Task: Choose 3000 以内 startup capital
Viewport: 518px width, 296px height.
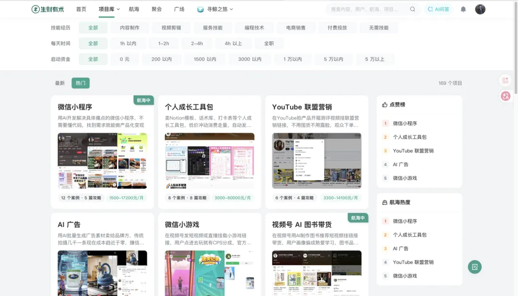Action: (x=250, y=59)
